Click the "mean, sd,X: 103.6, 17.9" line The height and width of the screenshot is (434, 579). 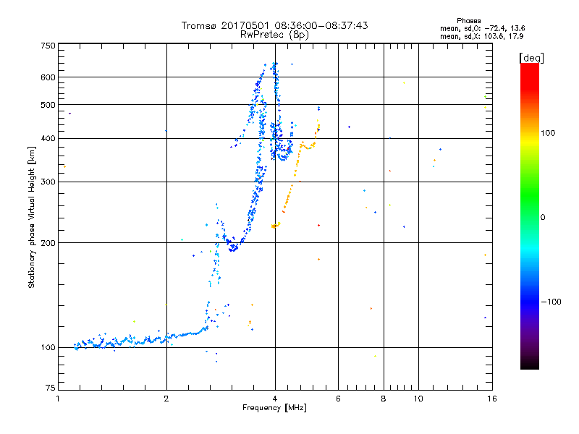(481, 36)
